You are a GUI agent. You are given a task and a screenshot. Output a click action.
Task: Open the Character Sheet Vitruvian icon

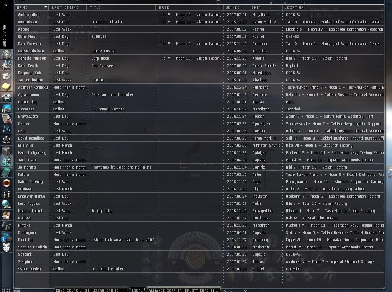[6, 54]
